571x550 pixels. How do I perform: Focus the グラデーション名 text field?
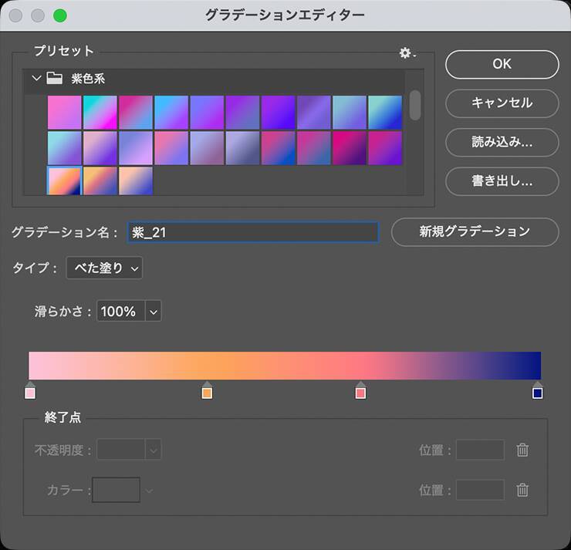(x=253, y=232)
